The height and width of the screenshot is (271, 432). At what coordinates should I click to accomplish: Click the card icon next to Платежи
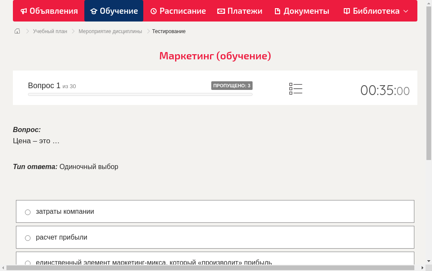click(x=220, y=11)
